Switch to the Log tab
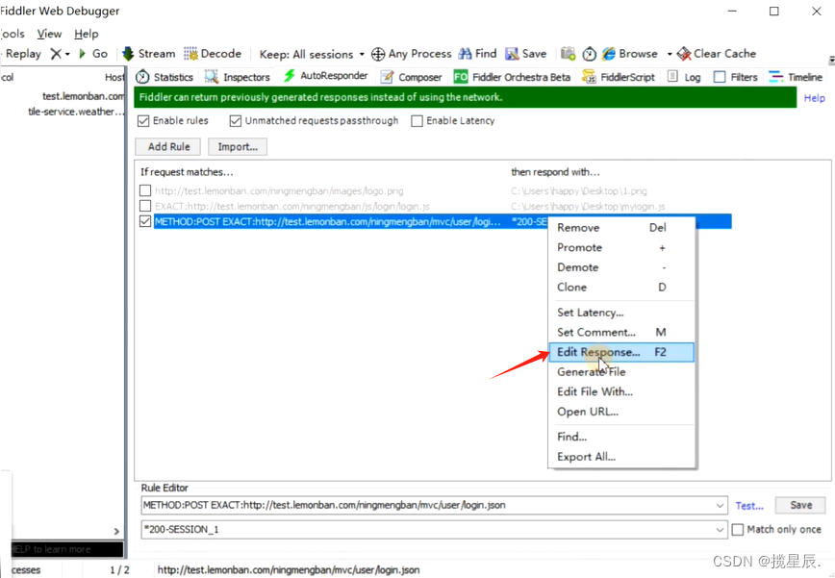835x578 pixels. point(684,77)
